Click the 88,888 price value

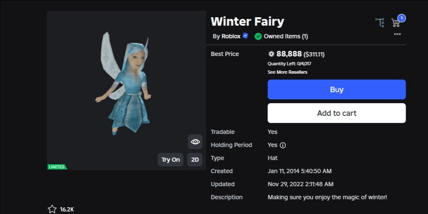289,54
